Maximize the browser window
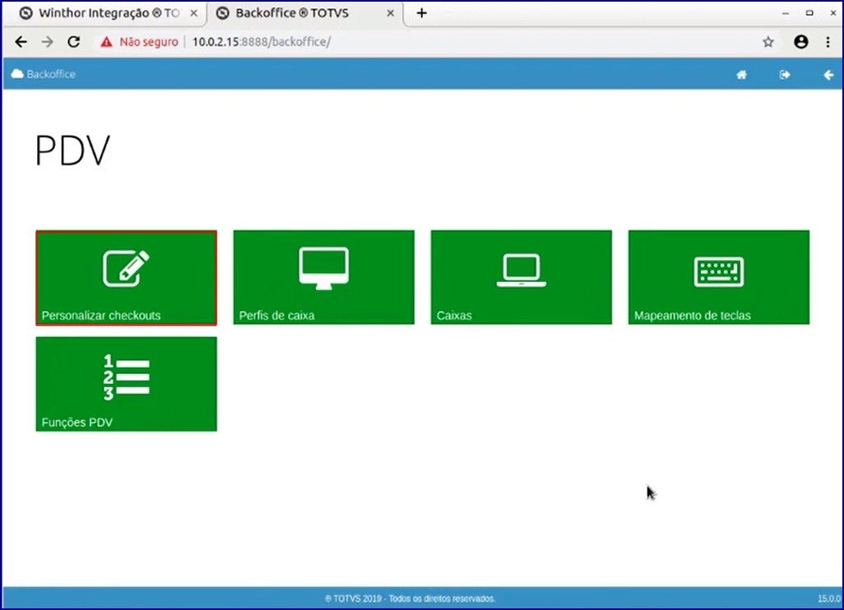844x610 pixels. 809,13
